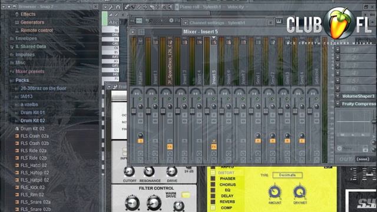Toggle the piano roll snap magnet icon
The image size is (377, 212).
click(x=118, y=7)
